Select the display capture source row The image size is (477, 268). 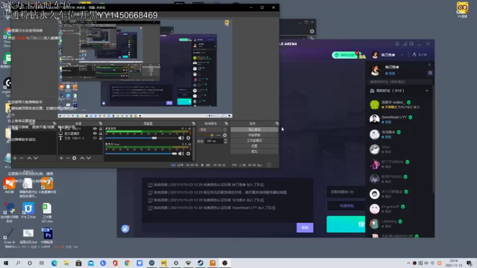pos(80,133)
